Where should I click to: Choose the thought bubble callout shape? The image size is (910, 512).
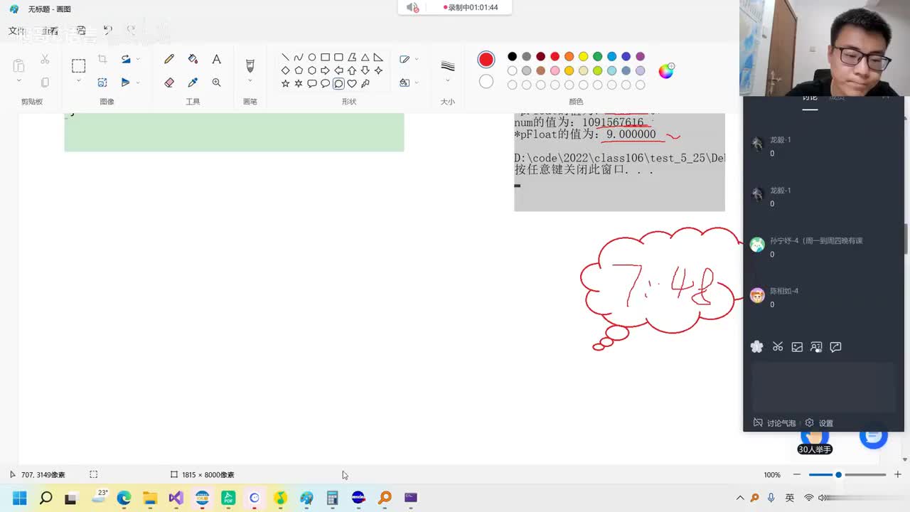pos(338,83)
